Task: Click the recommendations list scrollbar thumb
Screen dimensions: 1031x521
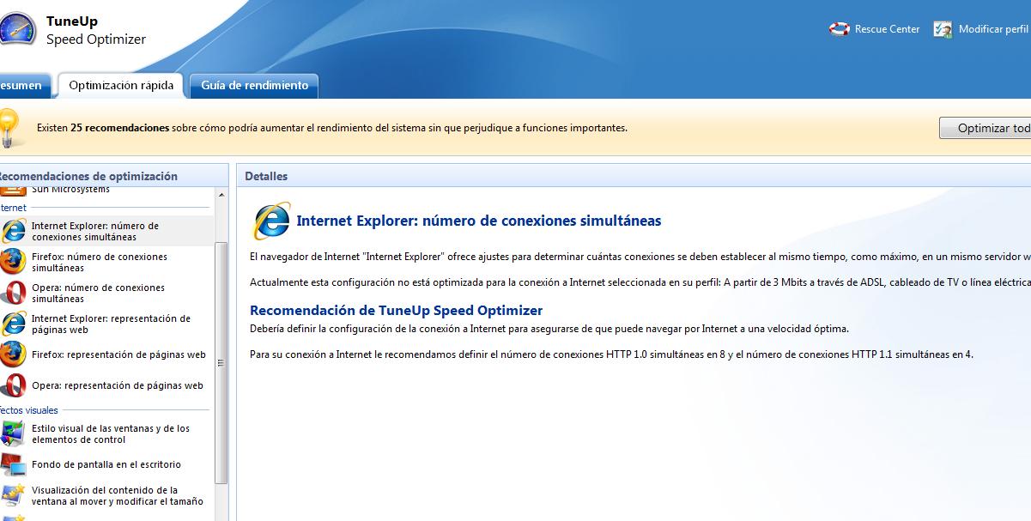Action: click(x=221, y=363)
